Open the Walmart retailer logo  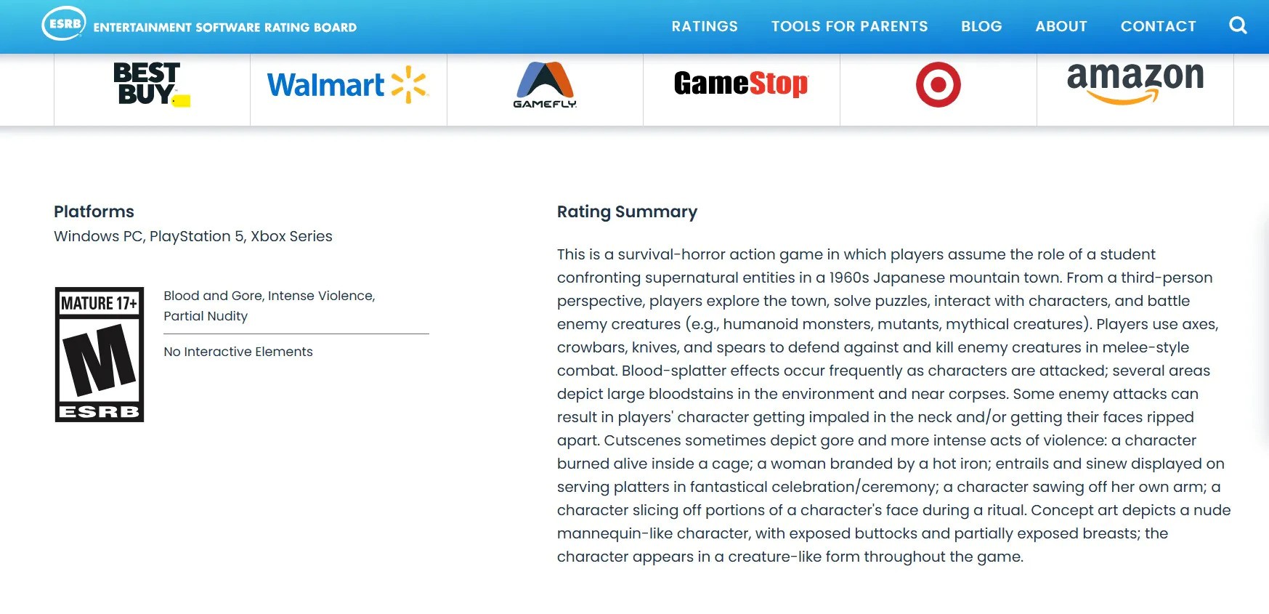pos(348,85)
